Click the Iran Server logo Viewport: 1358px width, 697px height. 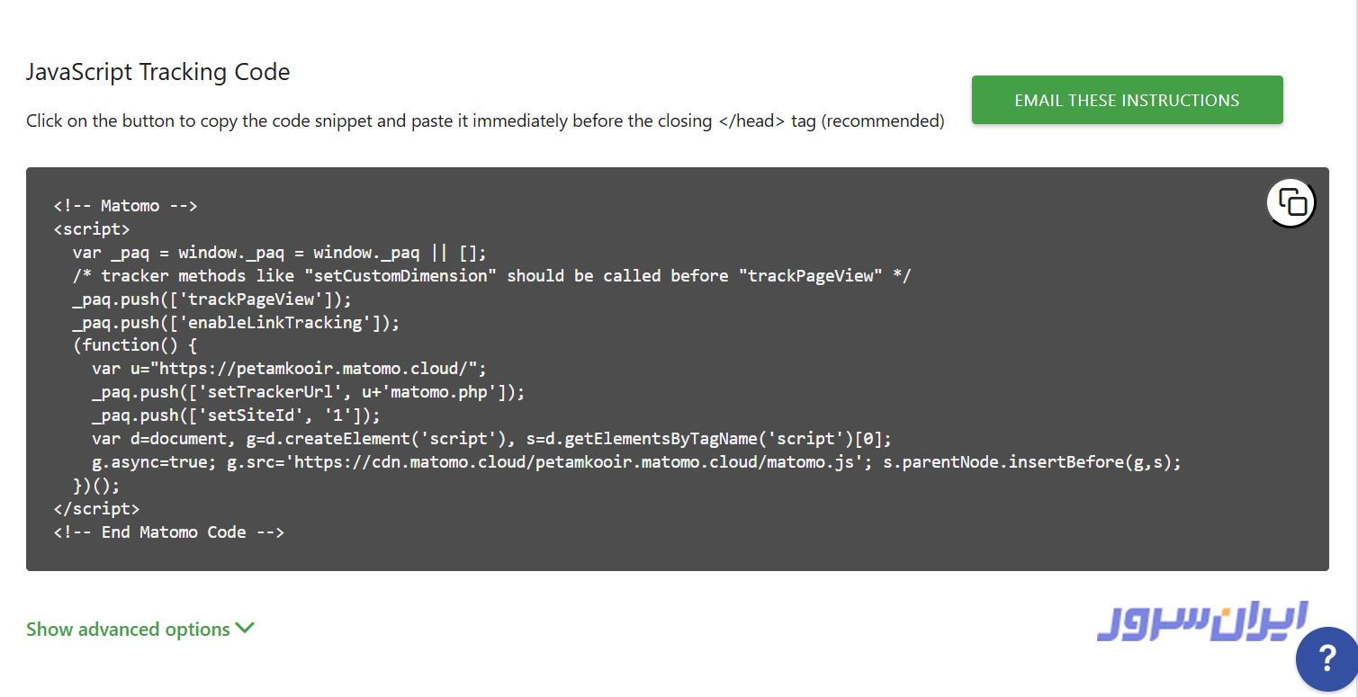(x=1201, y=622)
